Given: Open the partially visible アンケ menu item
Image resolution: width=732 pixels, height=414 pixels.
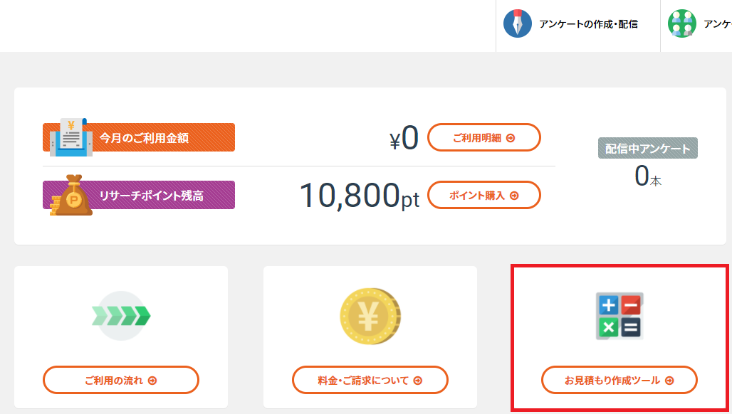Looking at the screenshot, I should click(696, 24).
